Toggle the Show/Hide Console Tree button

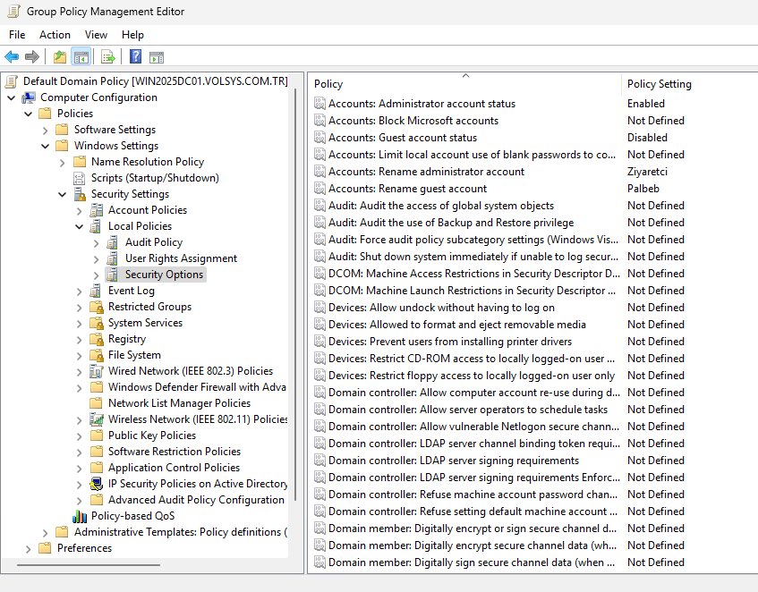tap(81, 57)
